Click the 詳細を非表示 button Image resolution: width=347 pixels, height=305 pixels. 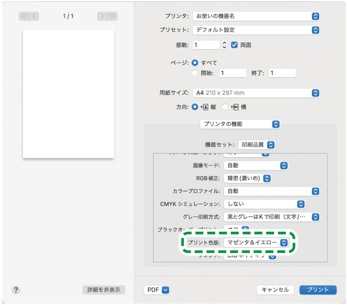104,290
